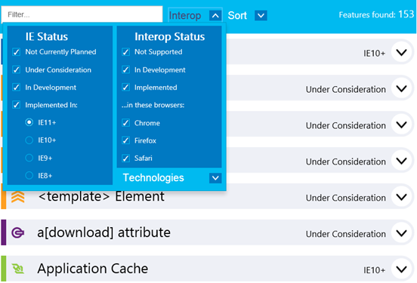Click into the Filter text field
Screen dimensions: 417x283
(x=82, y=14)
